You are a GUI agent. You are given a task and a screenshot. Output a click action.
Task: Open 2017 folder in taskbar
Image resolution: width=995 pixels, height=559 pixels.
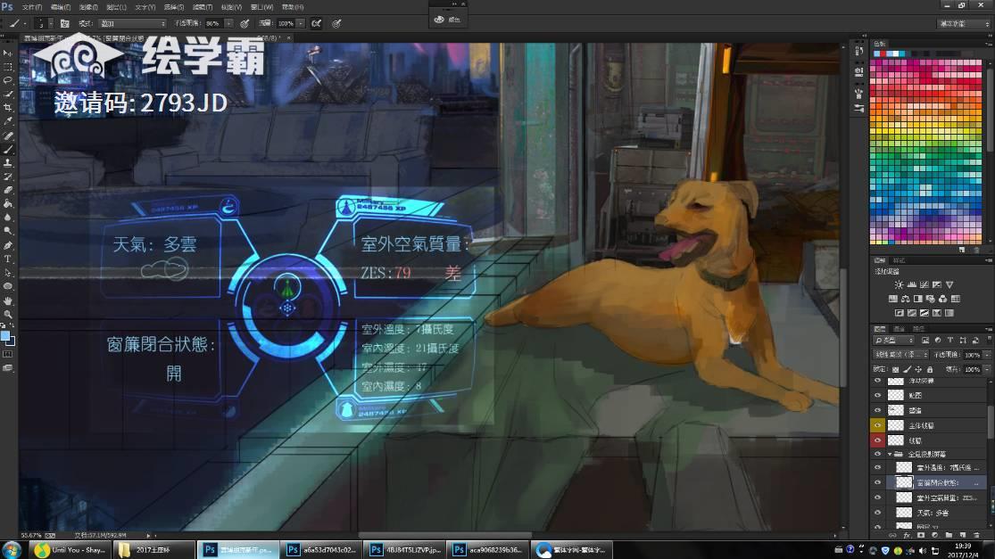[x=155, y=549]
